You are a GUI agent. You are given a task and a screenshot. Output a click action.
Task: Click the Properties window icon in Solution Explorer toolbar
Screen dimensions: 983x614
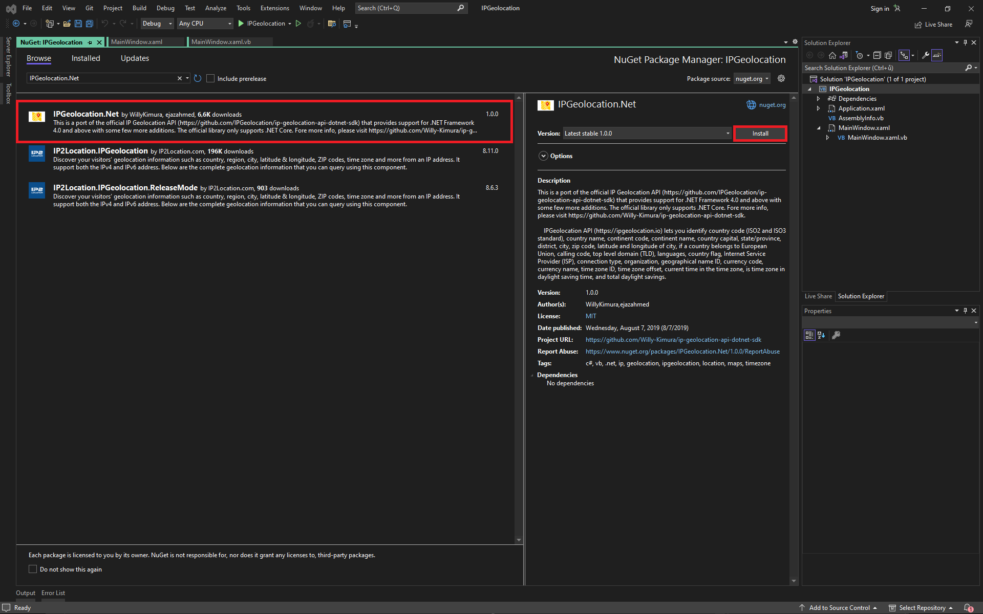point(925,55)
